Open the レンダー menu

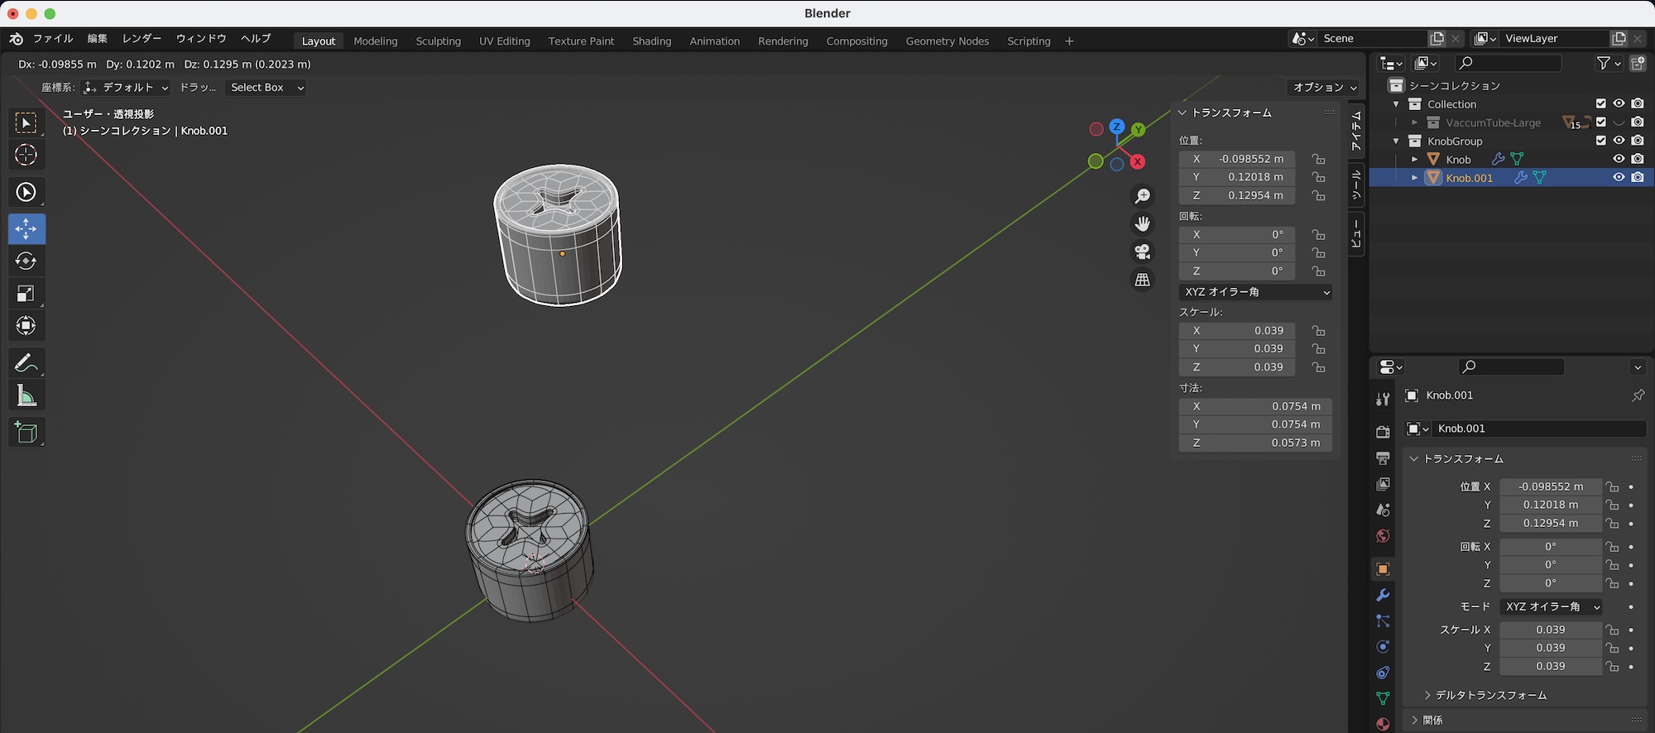142,39
